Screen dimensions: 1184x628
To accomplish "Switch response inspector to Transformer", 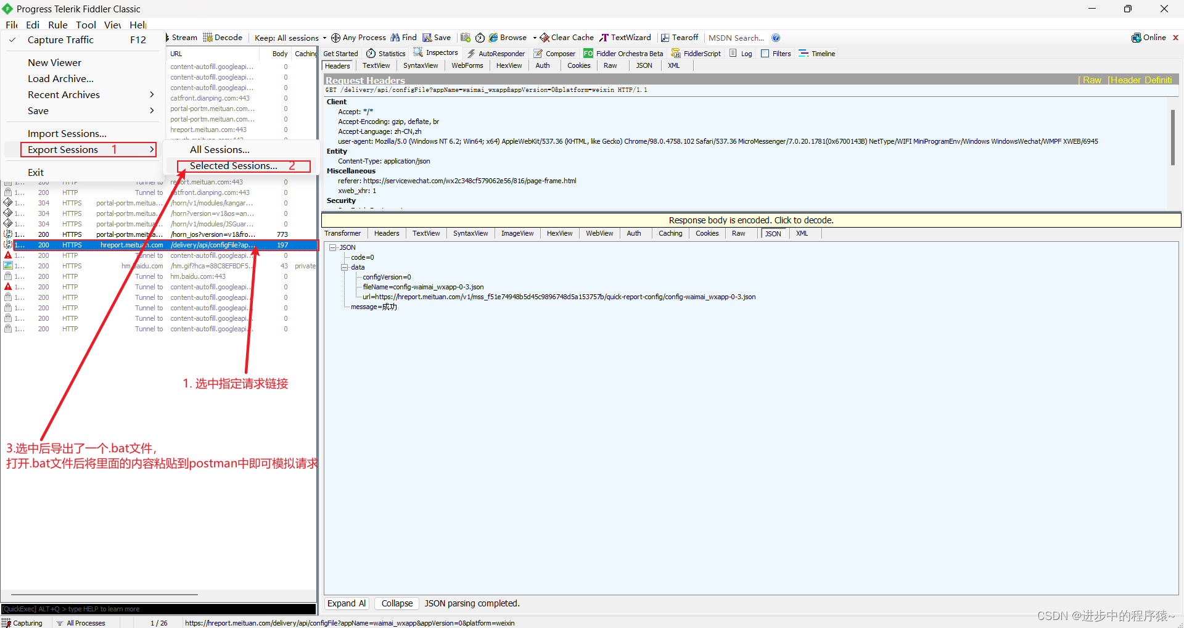I will pos(343,233).
